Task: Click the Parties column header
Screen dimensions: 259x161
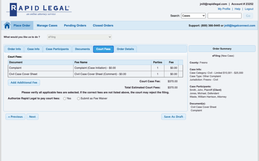Action: pyautogui.click(x=157, y=62)
